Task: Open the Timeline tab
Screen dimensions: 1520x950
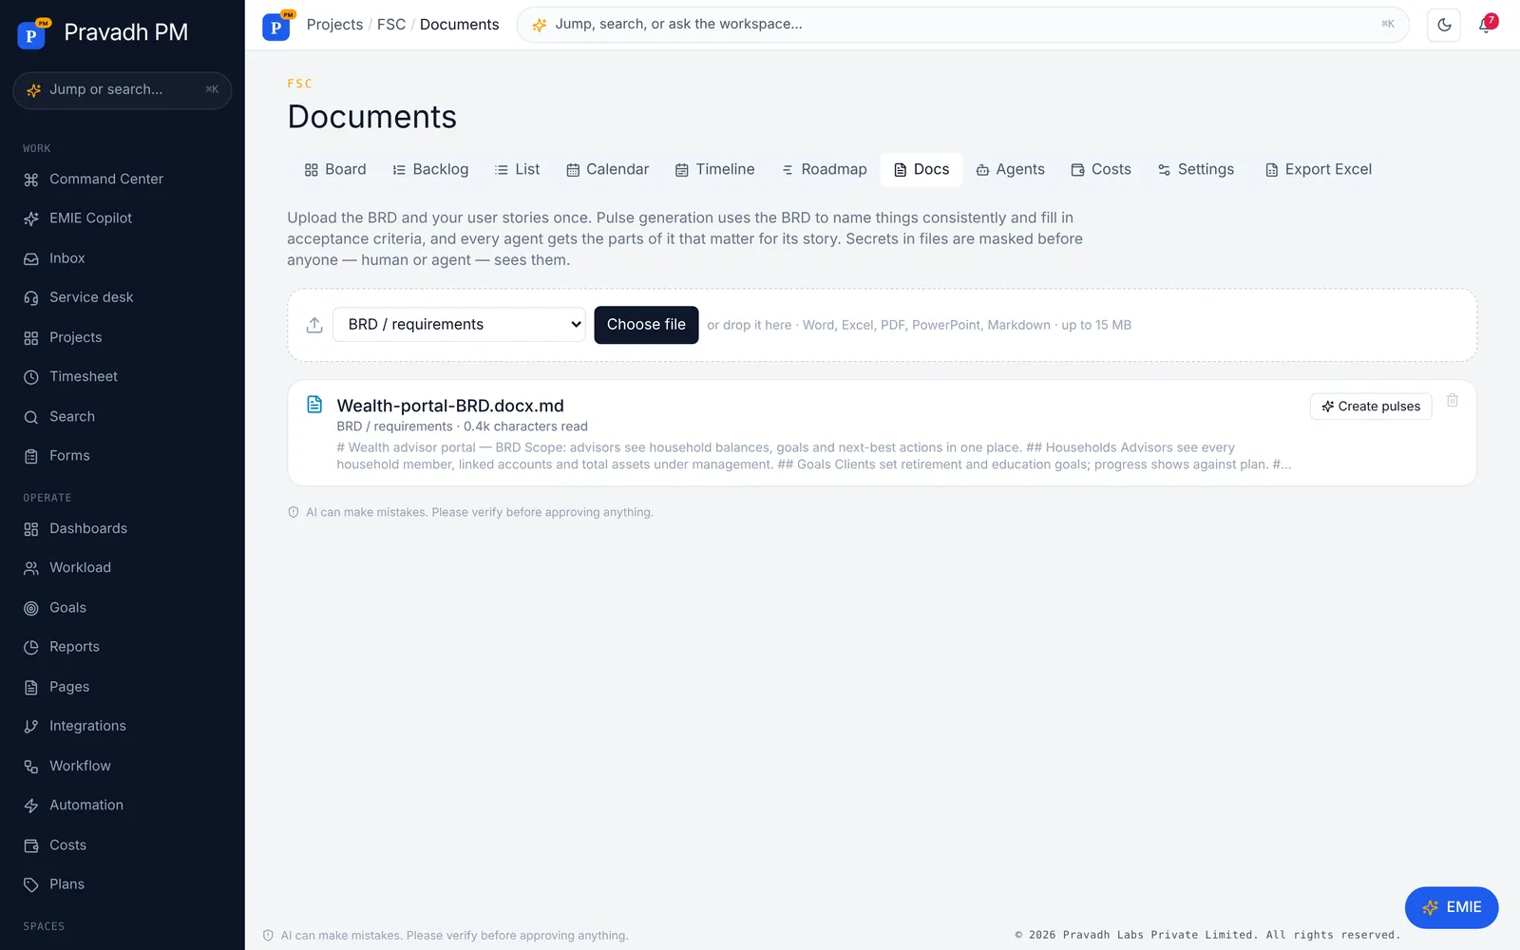Action: (x=715, y=169)
